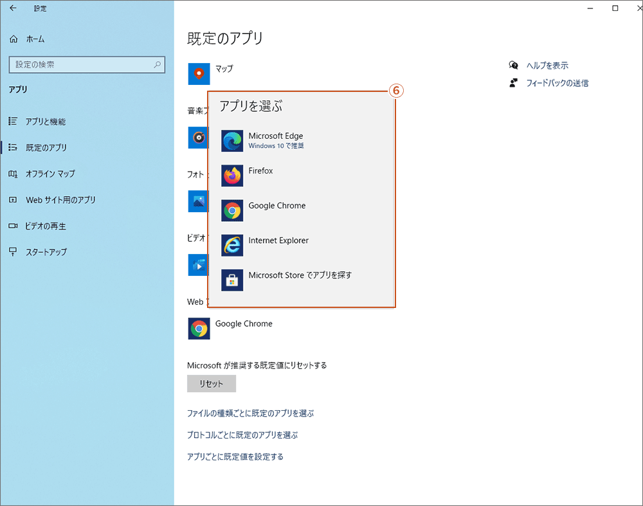This screenshot has height=506, width=643.
Task: Choose Google Chrome from the popup list
Action: (302, 211)
